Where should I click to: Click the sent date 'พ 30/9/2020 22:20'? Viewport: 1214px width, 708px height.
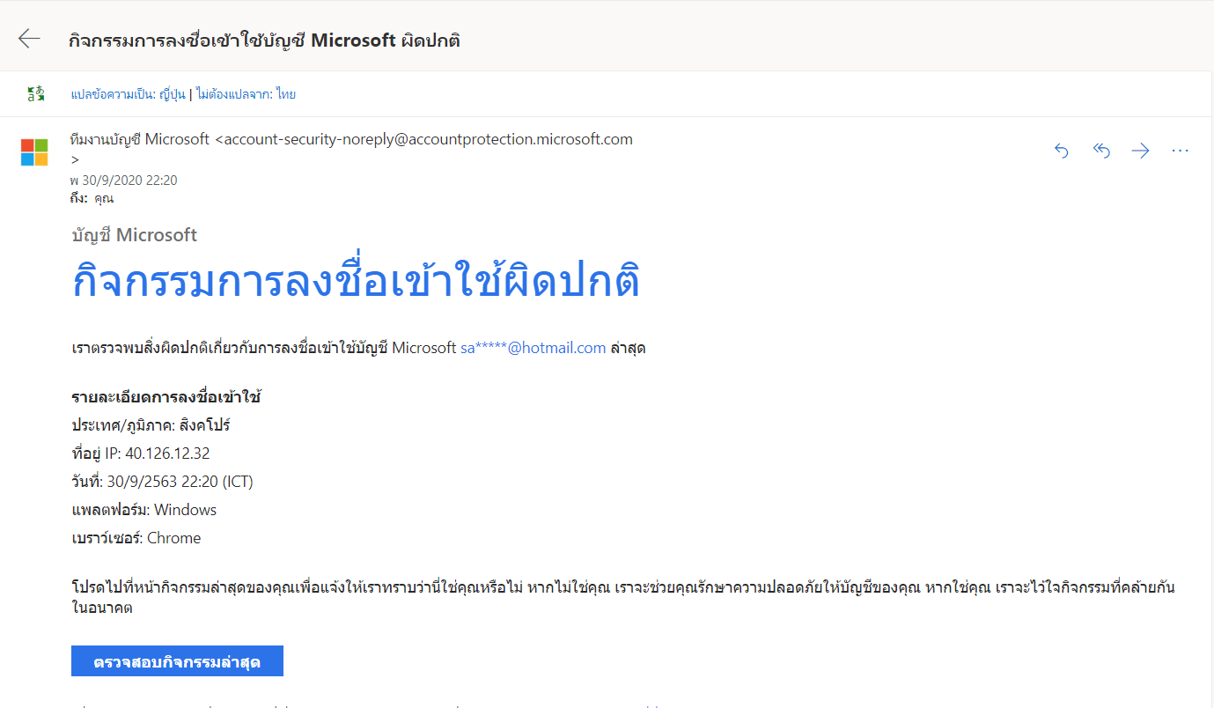(x=124, y=181)
